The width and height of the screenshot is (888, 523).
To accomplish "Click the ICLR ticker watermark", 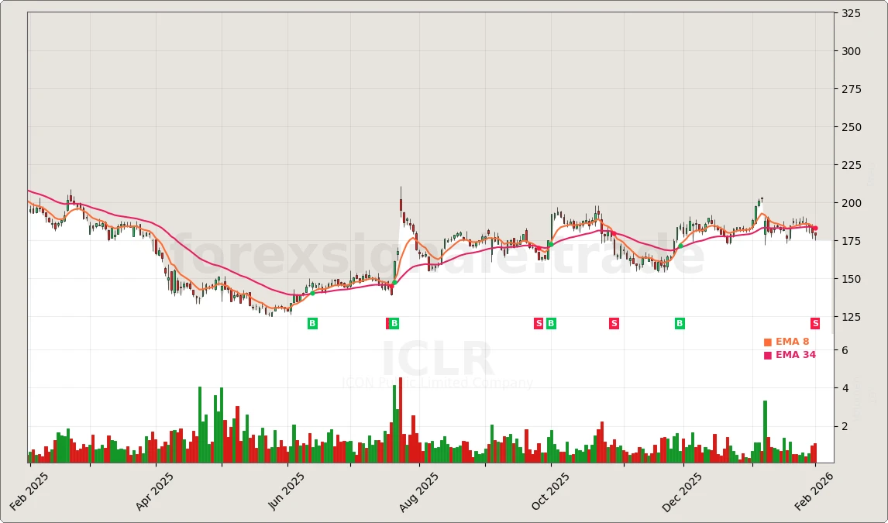I will click(437, 361).
